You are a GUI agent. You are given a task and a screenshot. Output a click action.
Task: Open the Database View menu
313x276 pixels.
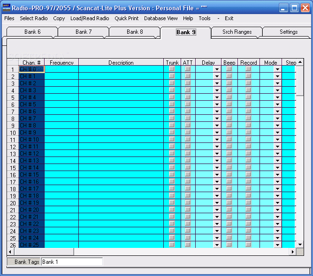(160, 18)
